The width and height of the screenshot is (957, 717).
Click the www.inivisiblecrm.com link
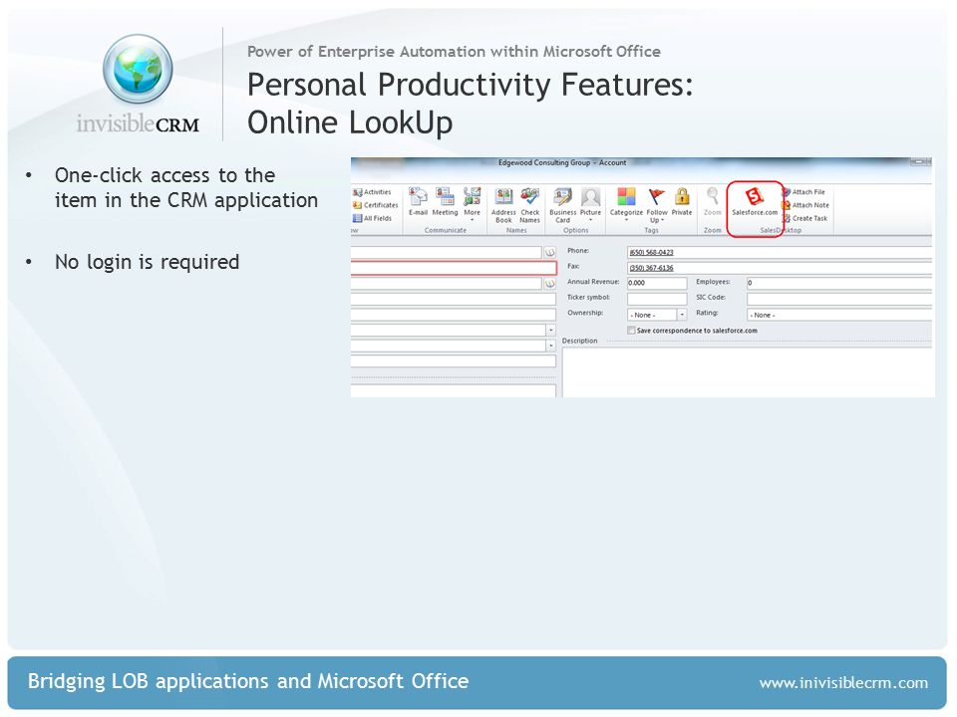pos(843,683)
